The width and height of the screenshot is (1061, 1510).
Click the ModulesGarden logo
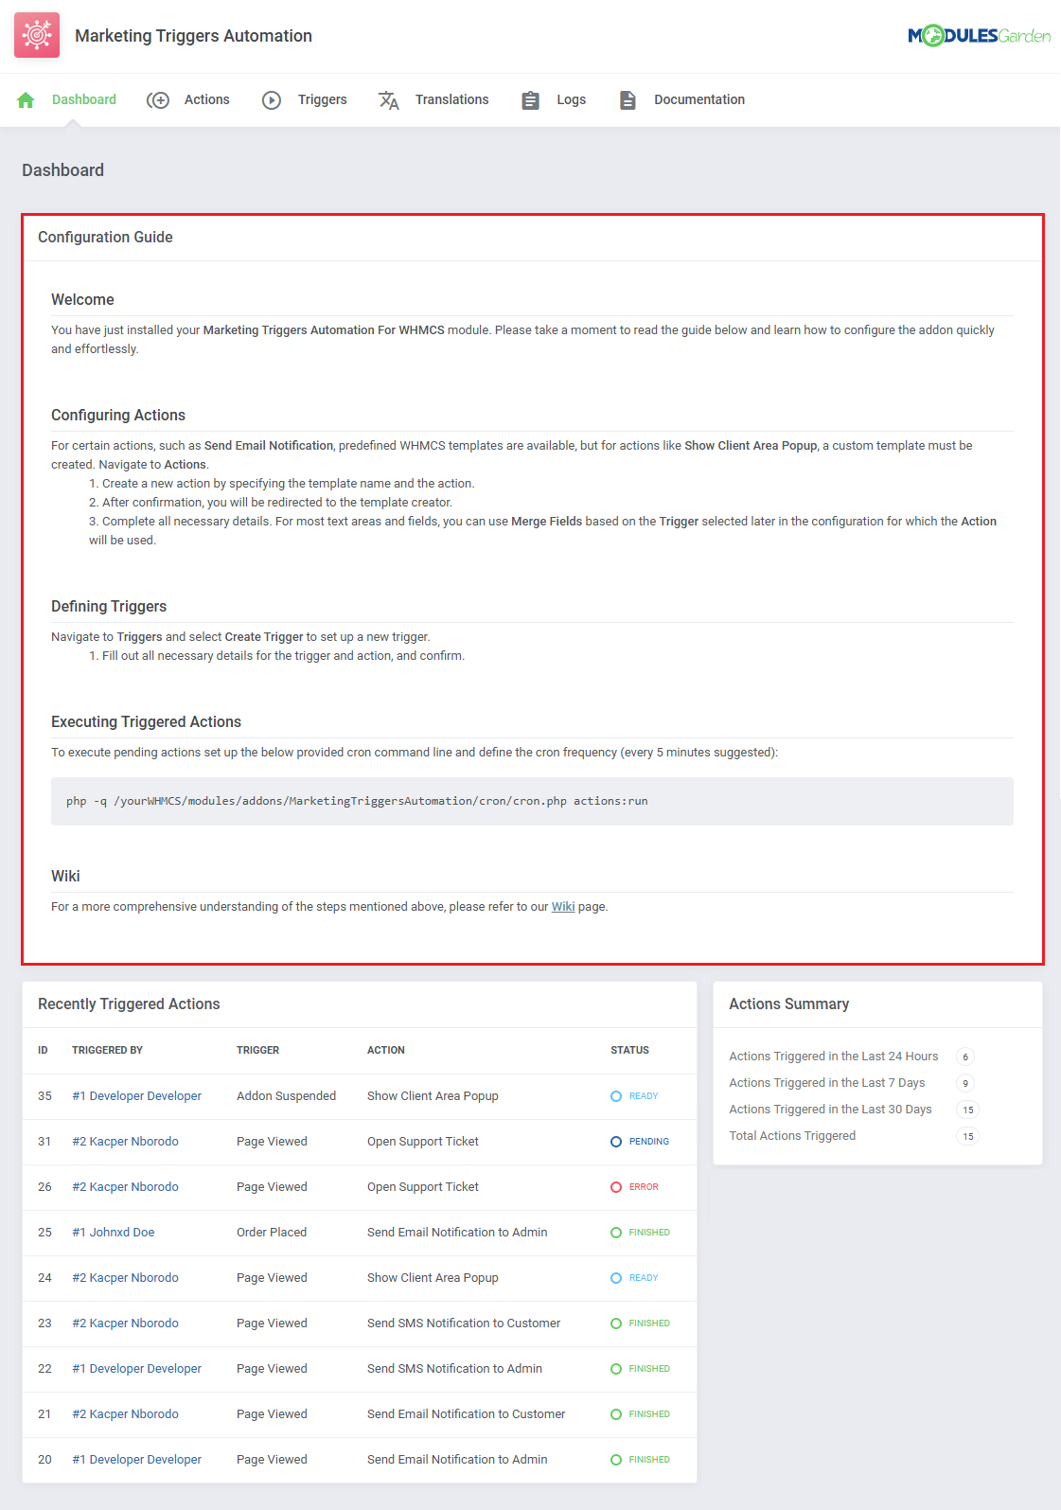(x=979, y=36)
